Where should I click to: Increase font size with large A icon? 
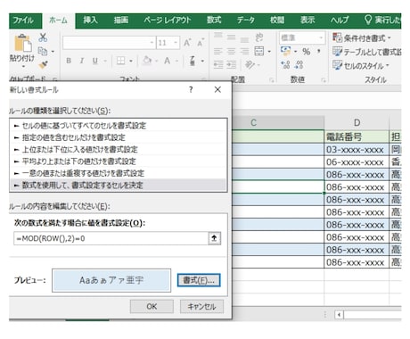(x=187, y=43)
